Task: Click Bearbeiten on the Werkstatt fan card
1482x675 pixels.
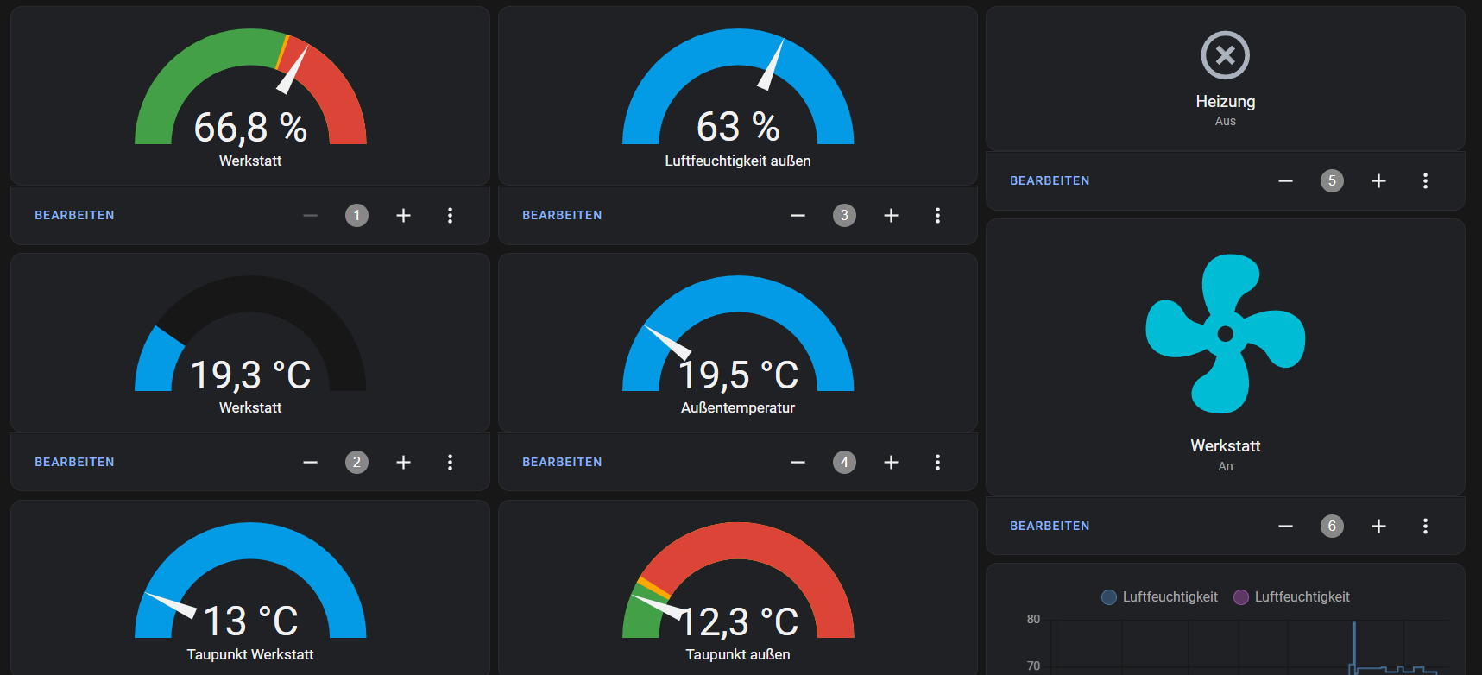Action: click(1050, 526)
